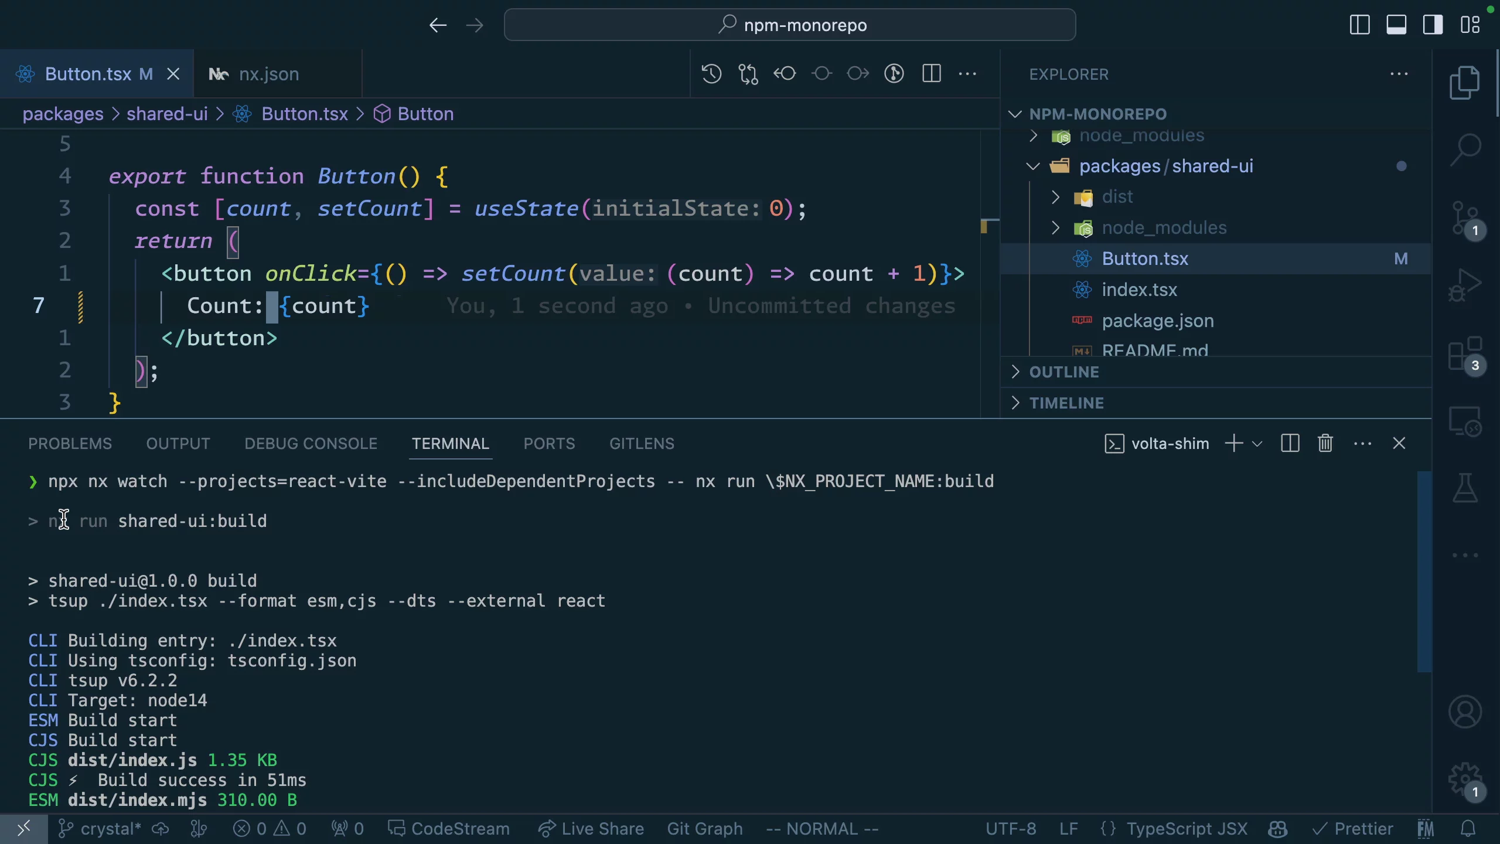Viewport: 1500px width, 844px height.
Task: Kill terminal with trash icon
Action: click(x=1325, y=444)
